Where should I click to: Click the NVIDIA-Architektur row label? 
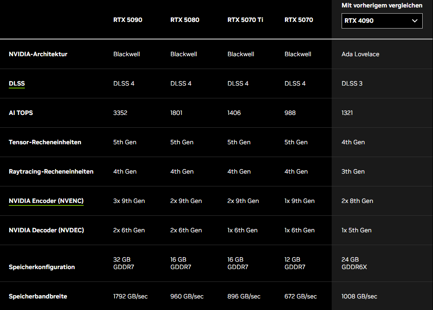(38, 54)
